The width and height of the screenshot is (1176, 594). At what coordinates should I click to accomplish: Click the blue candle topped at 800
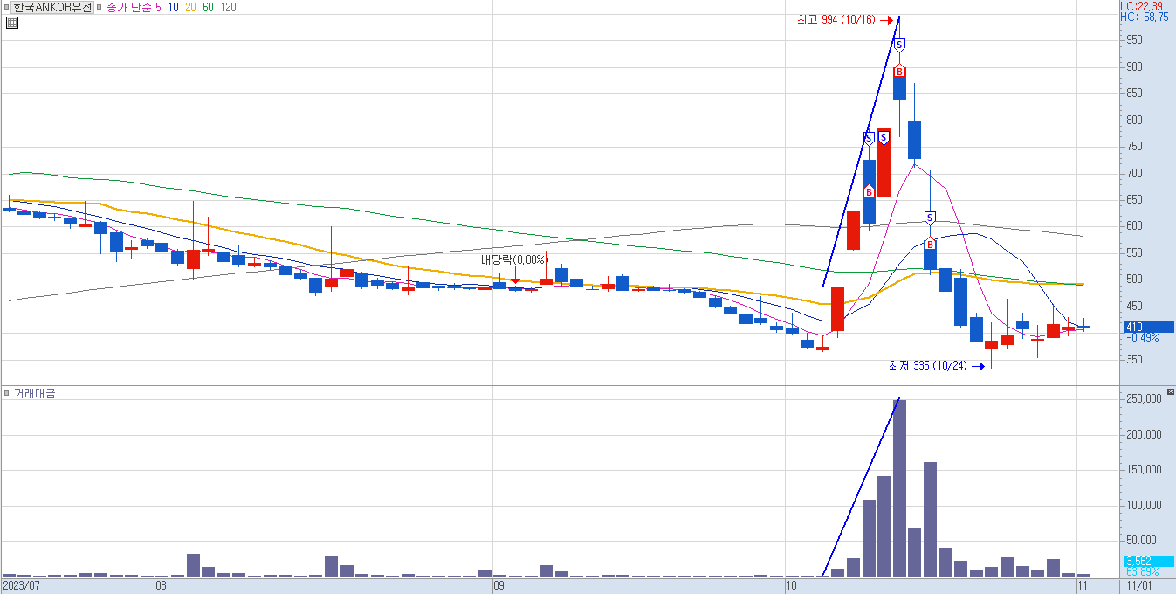pyautogui.click(x=914, y=140)
